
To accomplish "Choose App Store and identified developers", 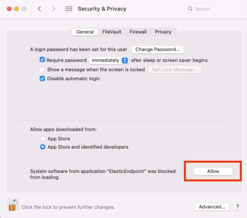I will (43, 147).
